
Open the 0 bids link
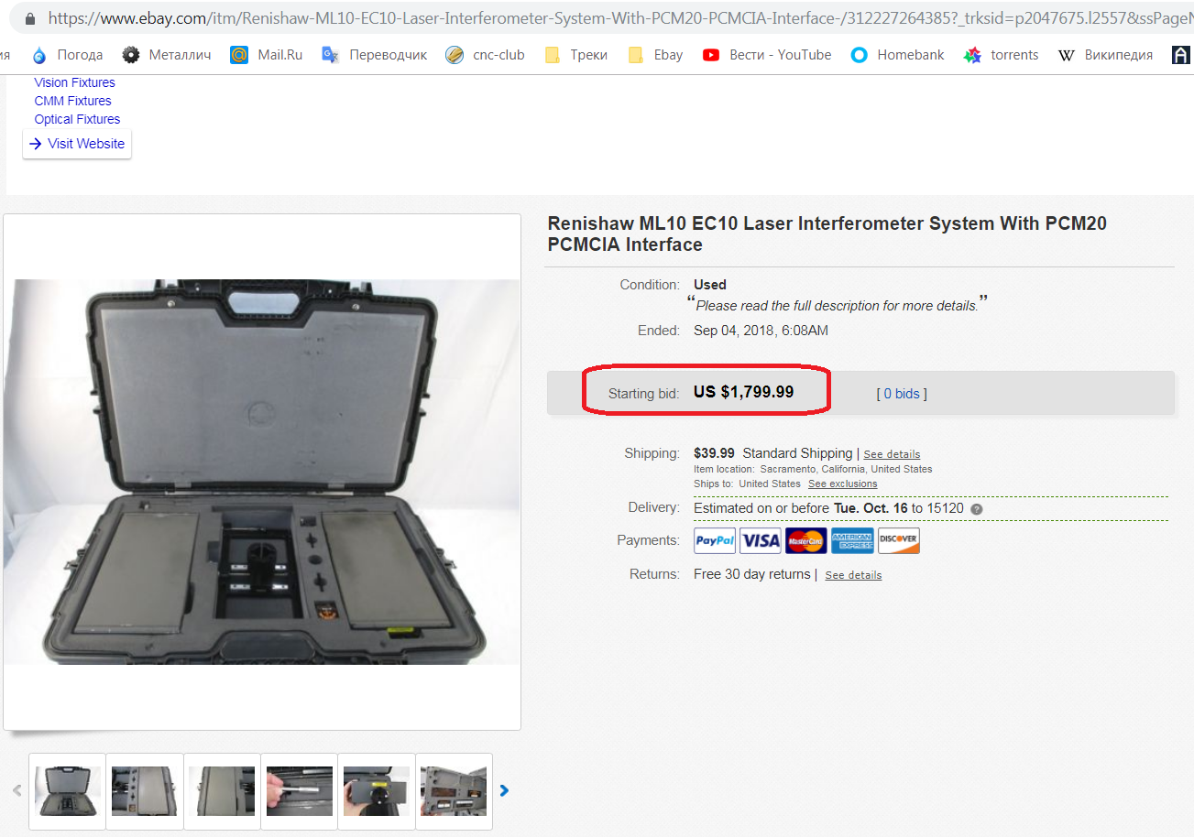click(x=902, y=394)
